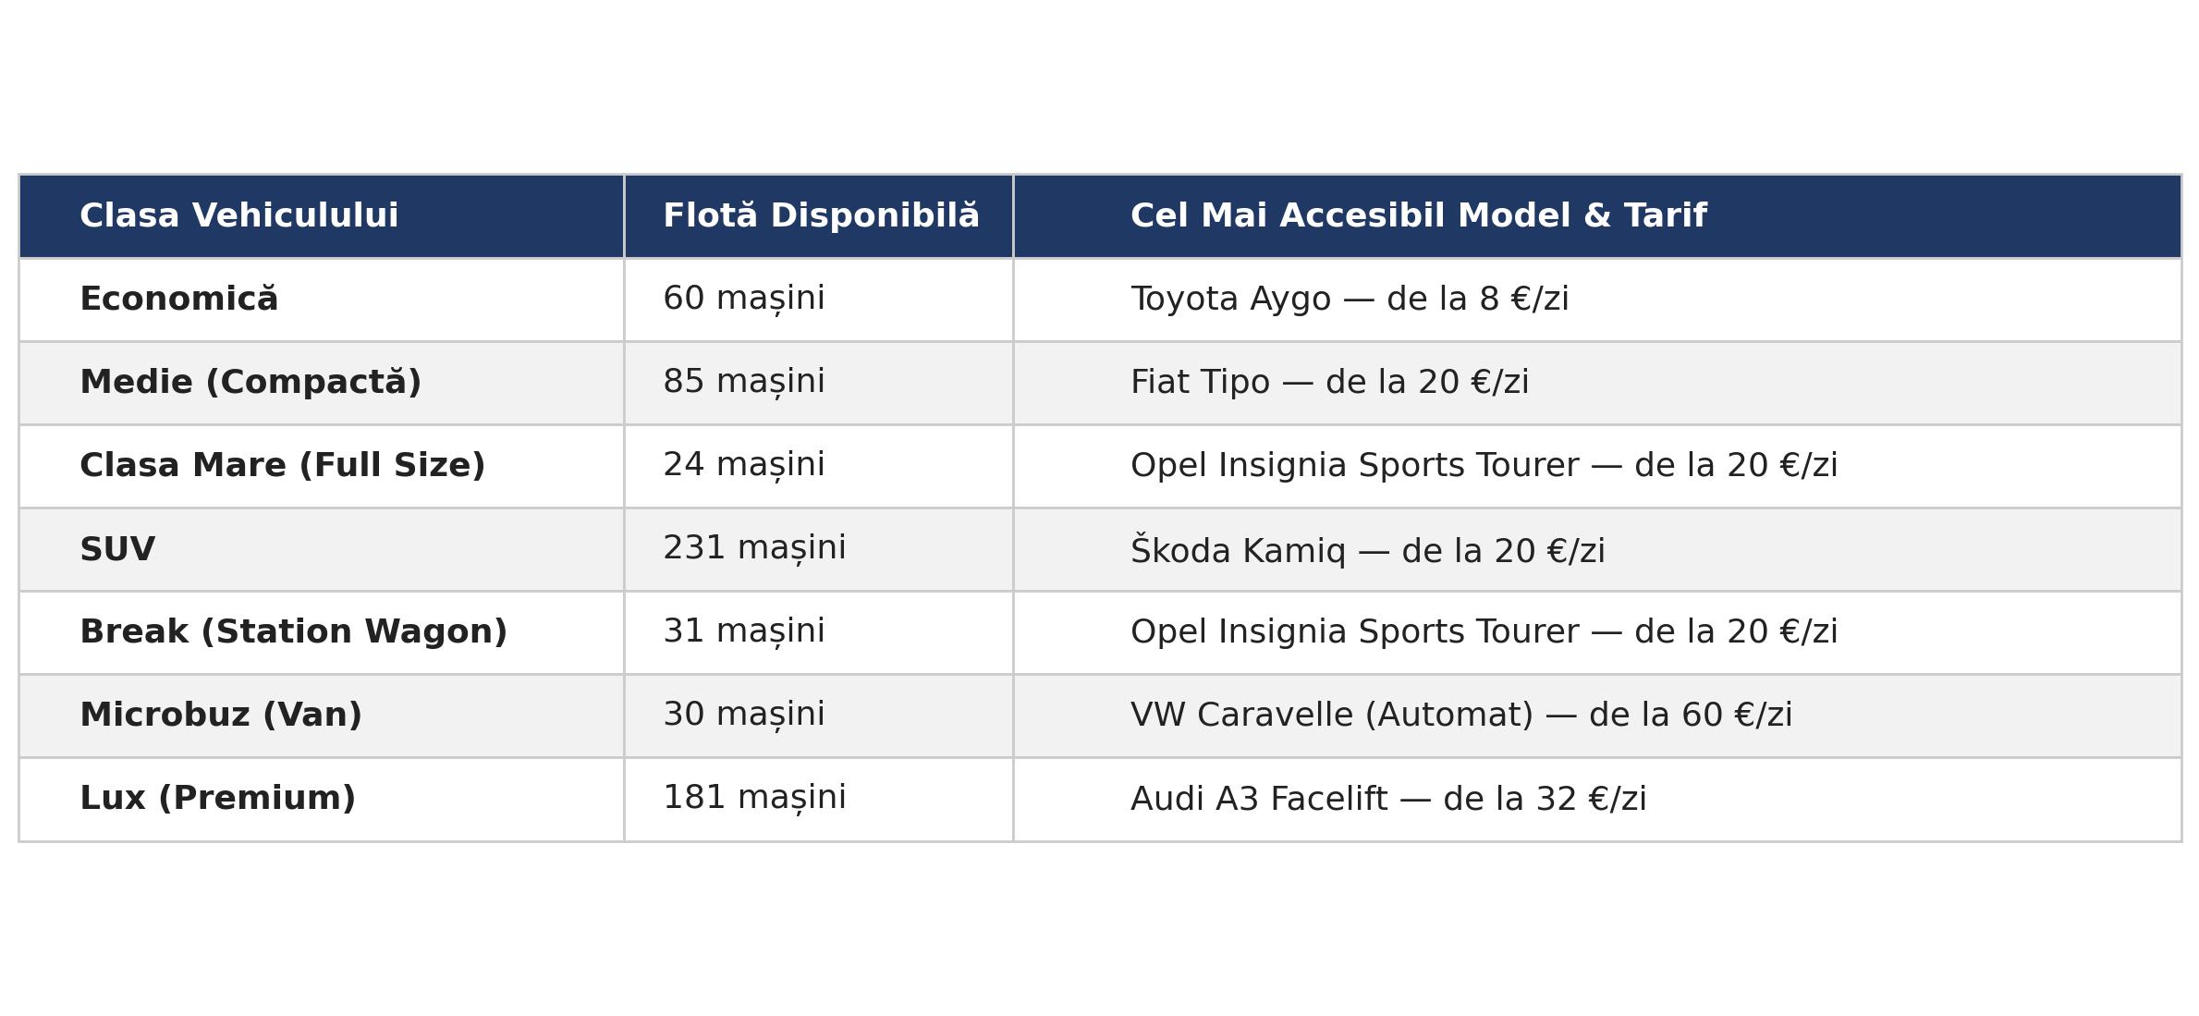
Task: Click the Škoda Kamiq tariff cell
Action: (1597, 549)
